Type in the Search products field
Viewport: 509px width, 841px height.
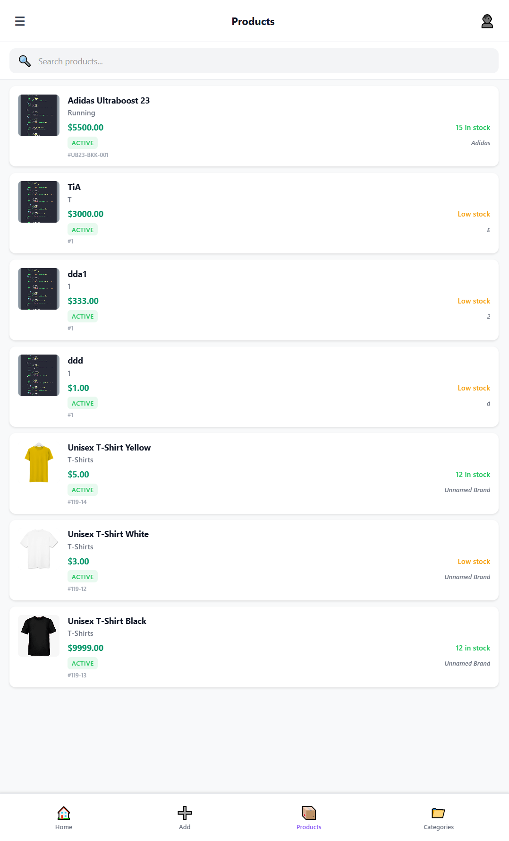coord(264,61)
